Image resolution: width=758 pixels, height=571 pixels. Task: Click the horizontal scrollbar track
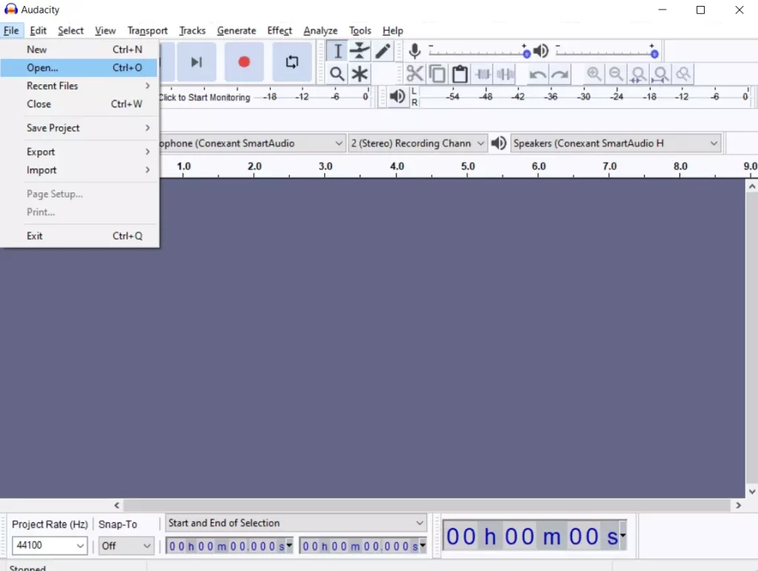pyautogui.click(x=427, y=505)
